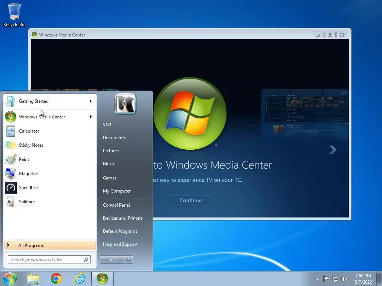Open Games from Start menu
Image resolution: width=382 pixels, height=286 pixels.
110,178
